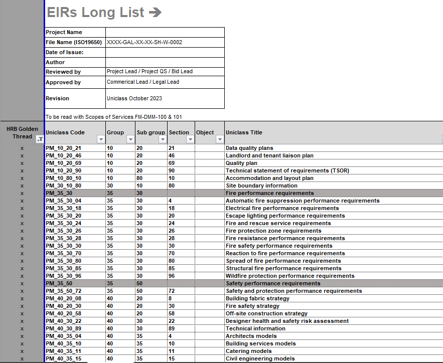
Task: Select cell PM_10_20_46
Action: click(75, 155)
